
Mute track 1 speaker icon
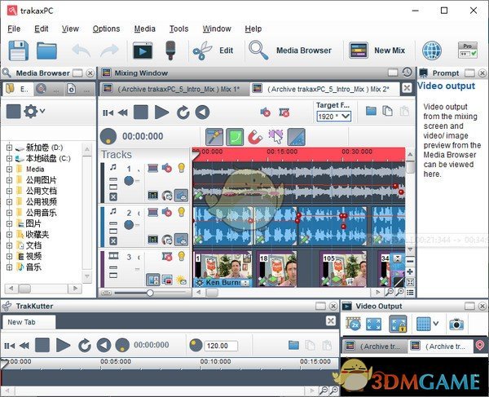point(167,169)
